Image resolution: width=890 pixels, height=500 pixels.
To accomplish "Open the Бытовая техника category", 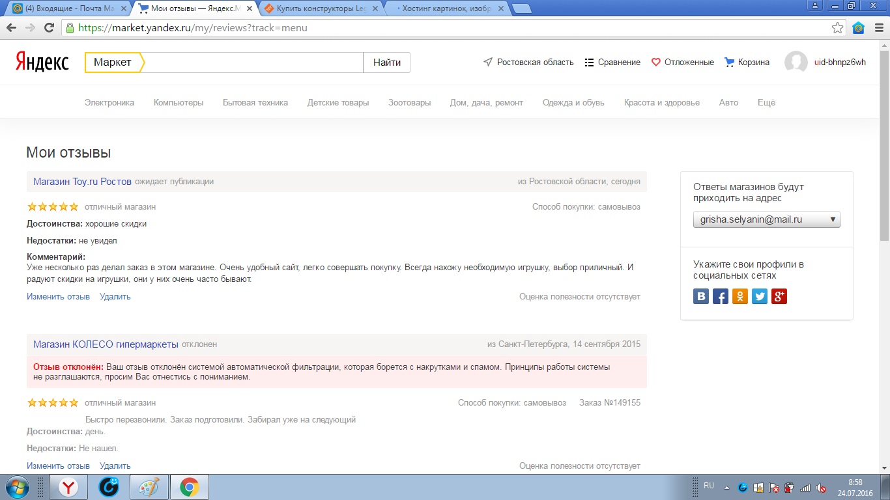I will tap(255, 102).
